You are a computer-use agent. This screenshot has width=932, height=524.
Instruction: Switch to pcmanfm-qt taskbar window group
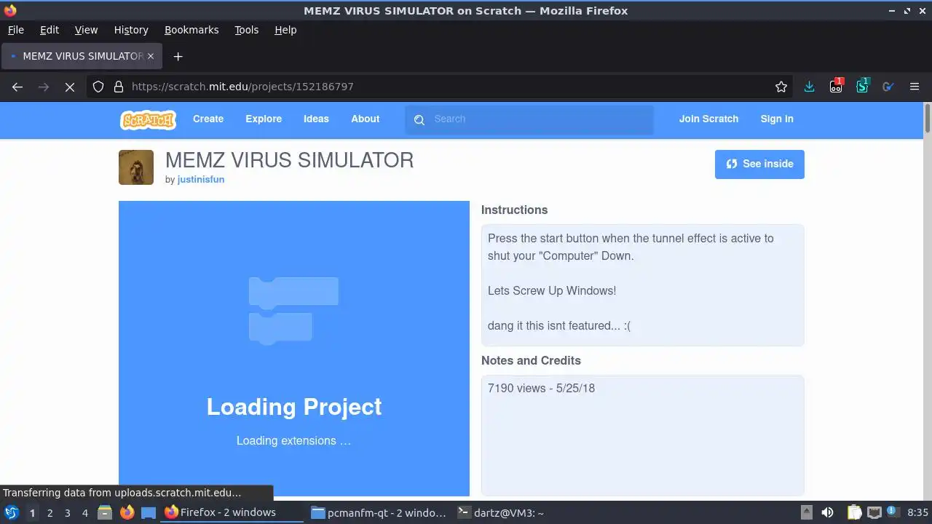pos(379,512)
